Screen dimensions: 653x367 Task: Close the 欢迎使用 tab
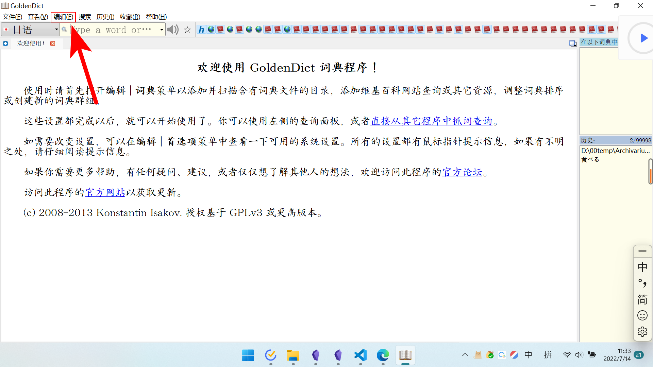pos(53,43)
